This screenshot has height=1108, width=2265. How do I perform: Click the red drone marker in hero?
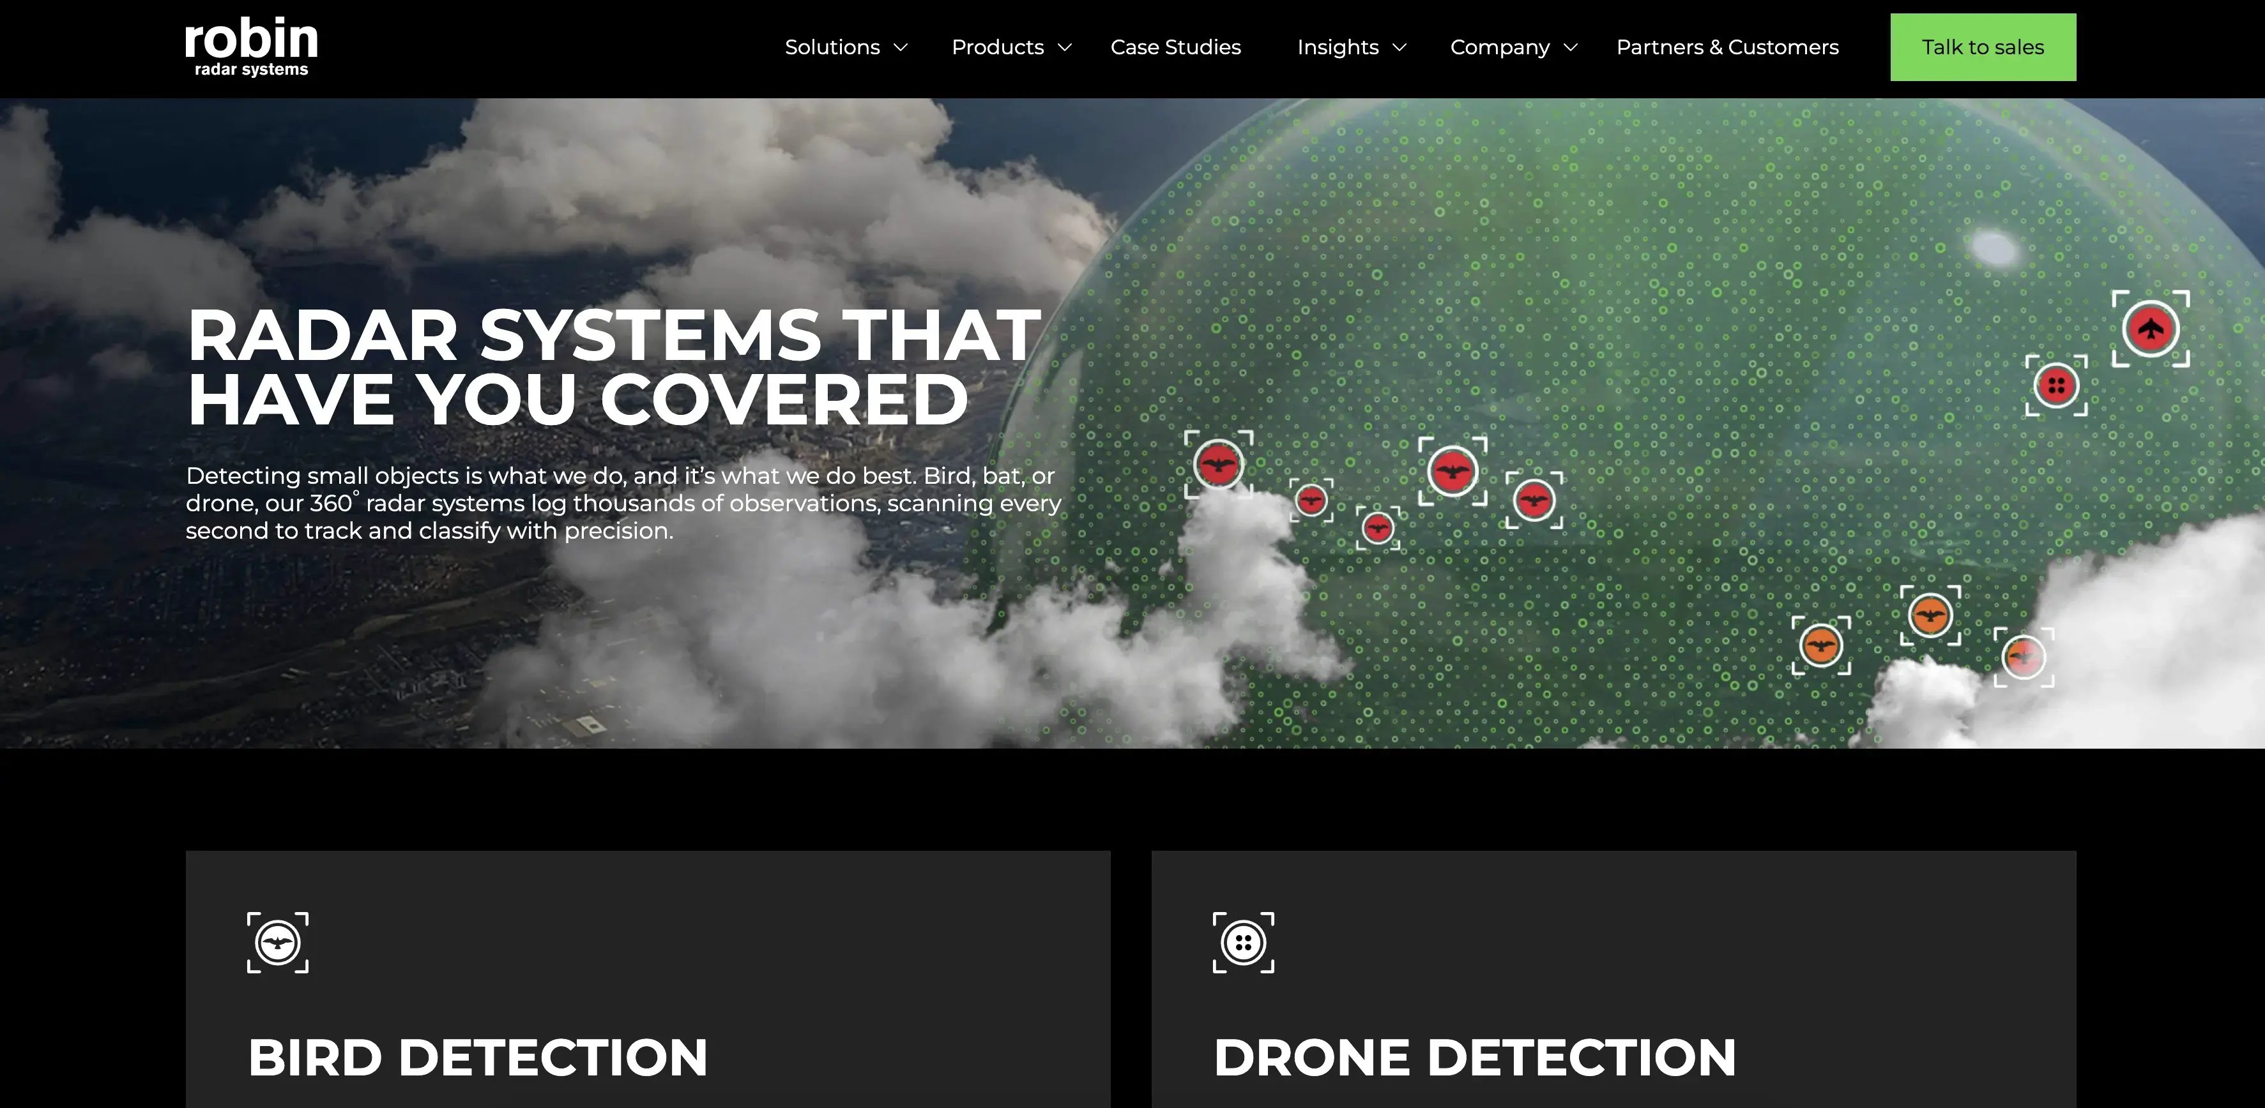pyautogui.click(x=2055, y=385)
